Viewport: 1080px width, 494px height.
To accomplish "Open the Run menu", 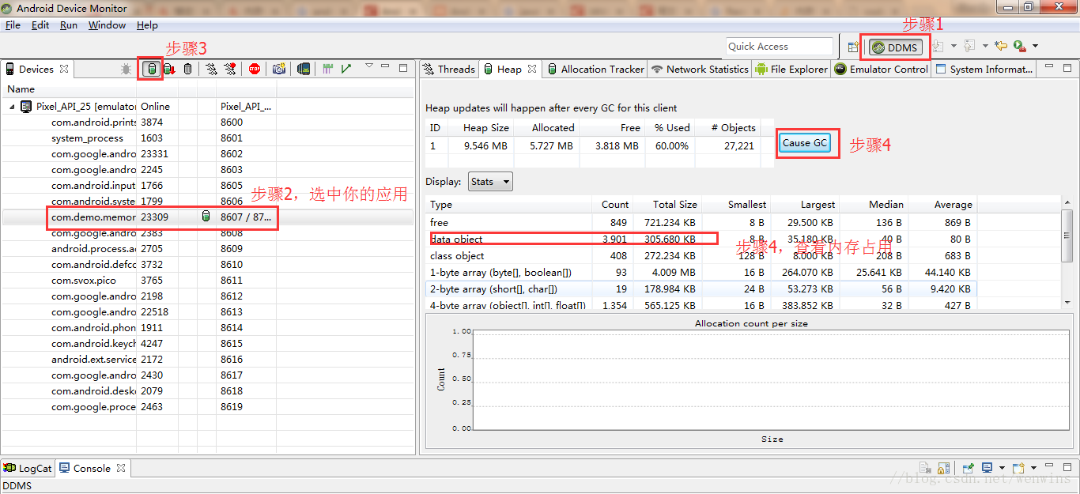I will [x=69, y=25].
